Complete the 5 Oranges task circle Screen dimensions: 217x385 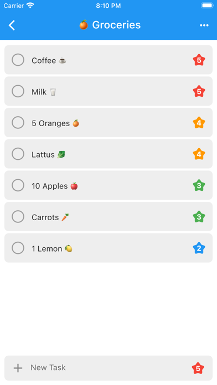pos(18,122)
